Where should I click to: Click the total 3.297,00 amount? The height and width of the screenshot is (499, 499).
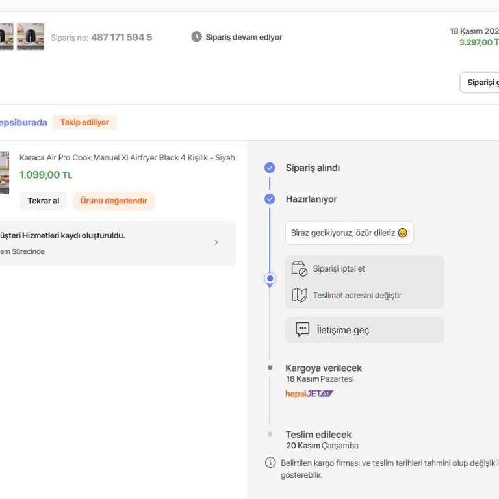click(479, 42)
